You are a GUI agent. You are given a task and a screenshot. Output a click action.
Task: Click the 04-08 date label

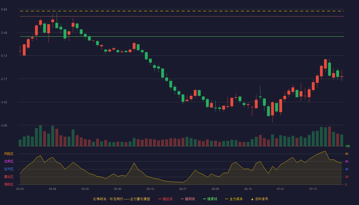[53, 189]
